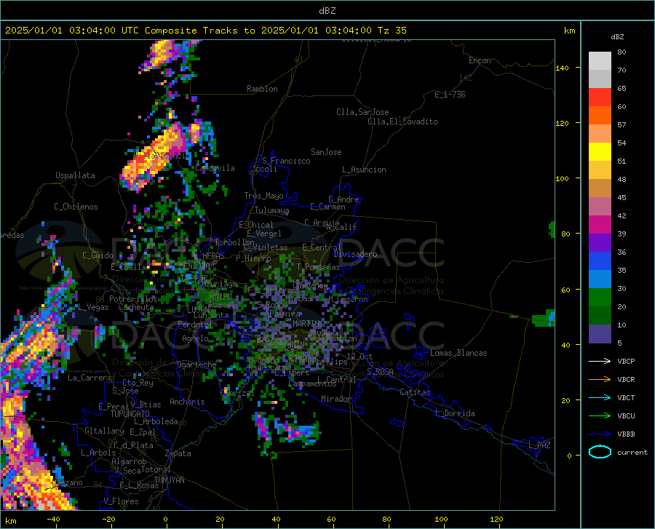Click the -40 km horizontal axis tick label

click(x=52, y=520)
